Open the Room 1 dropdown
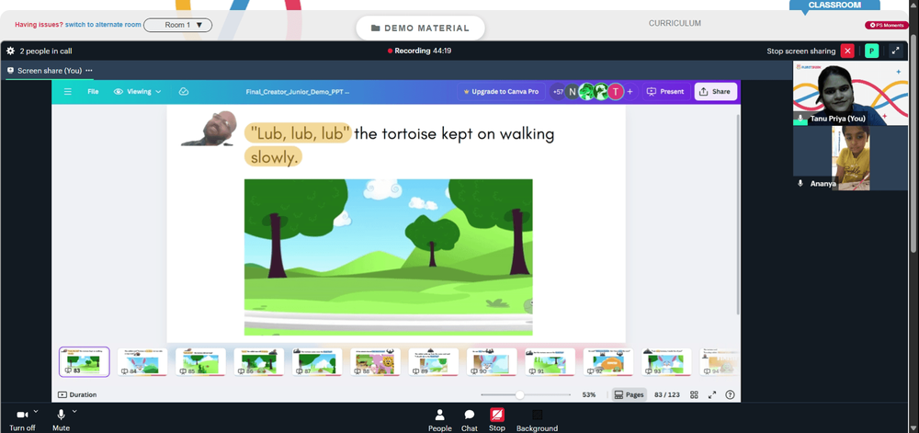The image size is (919, 433). point(177,25)
